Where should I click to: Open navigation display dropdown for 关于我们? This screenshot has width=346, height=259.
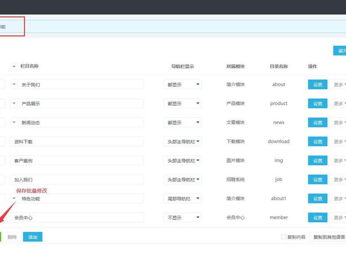pyautogui.click(x=183, y=84)
